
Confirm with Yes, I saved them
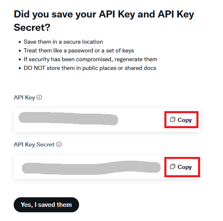click(x=46, y=205)
